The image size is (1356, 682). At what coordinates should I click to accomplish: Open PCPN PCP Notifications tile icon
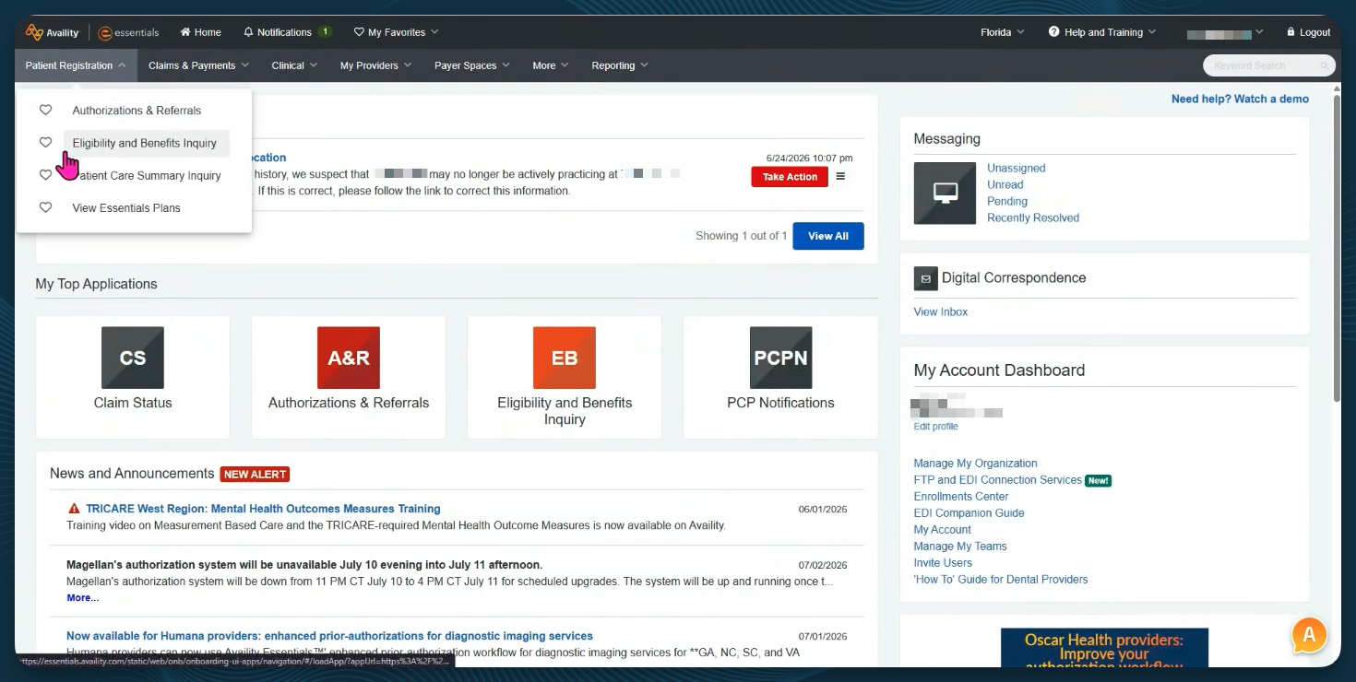pyautogui.click(x=781, y=358)
